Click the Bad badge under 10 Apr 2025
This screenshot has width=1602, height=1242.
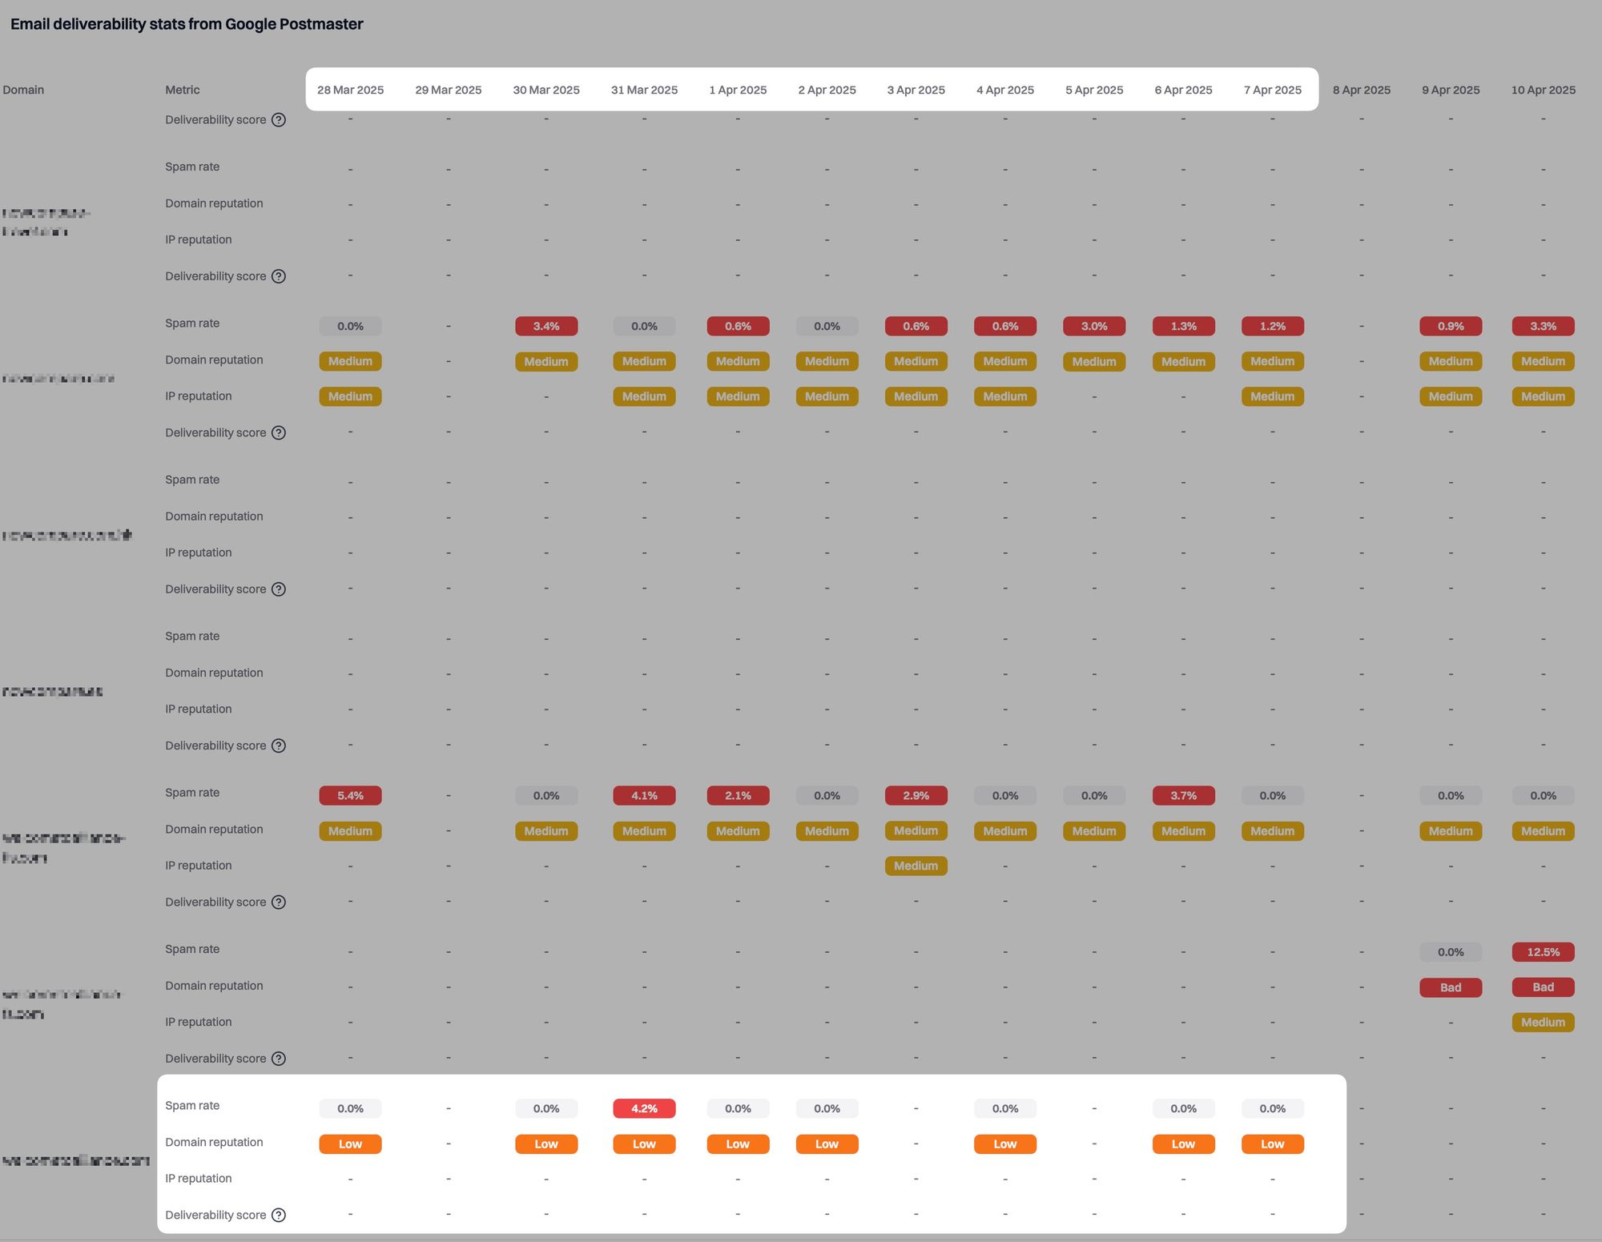[x=1542, y=987]
